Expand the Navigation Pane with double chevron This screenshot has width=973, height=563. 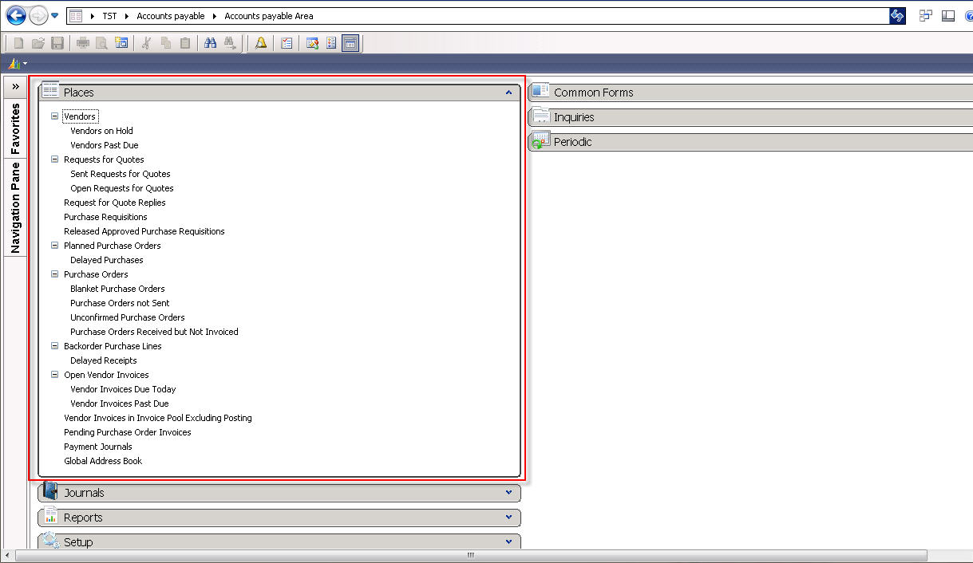(x=15, y=86)
